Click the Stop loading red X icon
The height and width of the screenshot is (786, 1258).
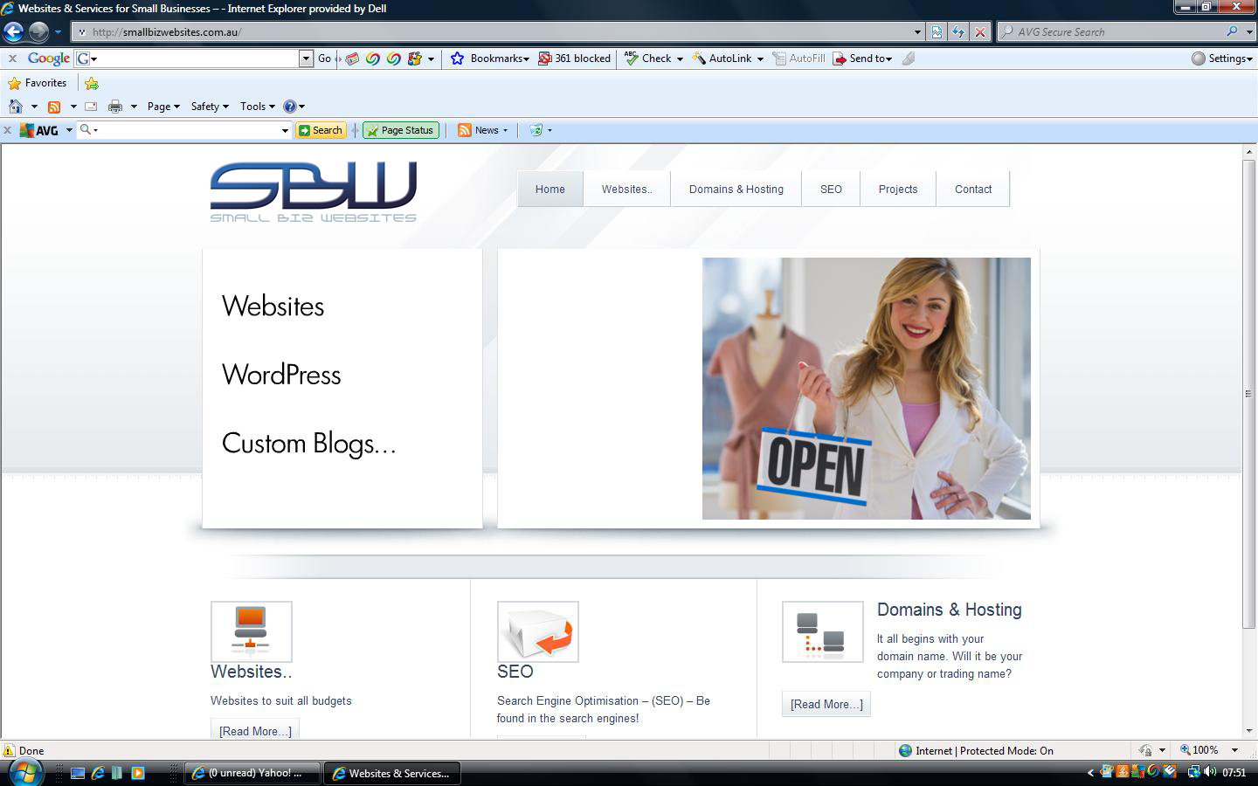click(x=980, y=32)
